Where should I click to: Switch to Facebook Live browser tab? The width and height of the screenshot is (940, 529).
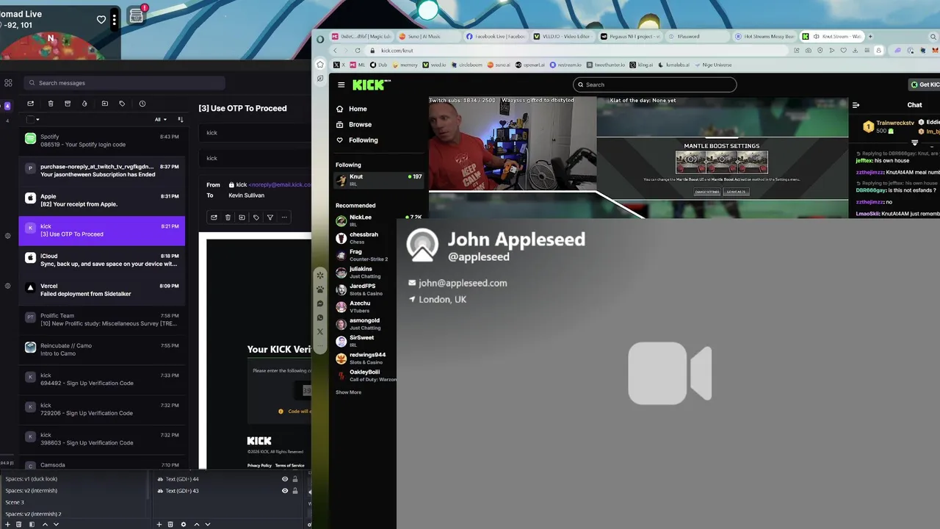pyautogui.click(x=495, y=36)
